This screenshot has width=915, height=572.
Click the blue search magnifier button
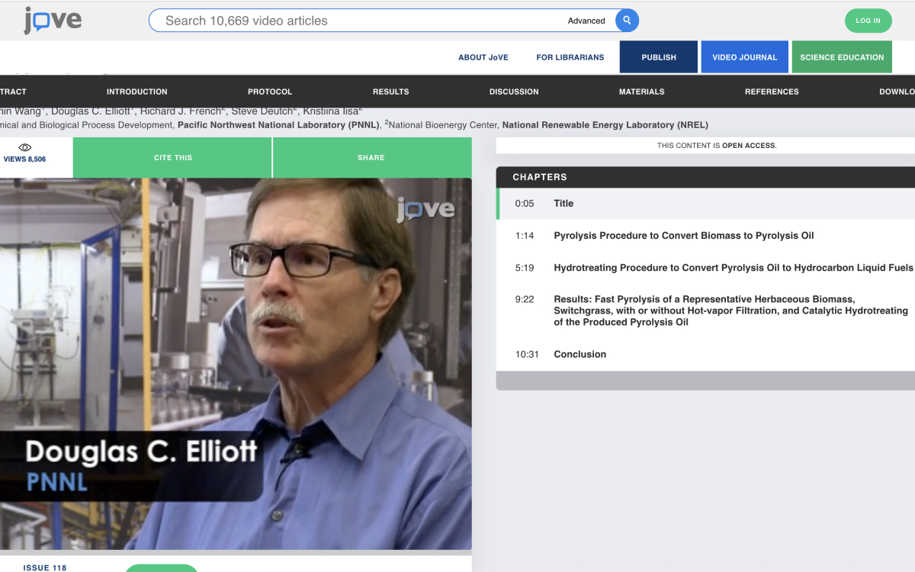pos(627,21)
